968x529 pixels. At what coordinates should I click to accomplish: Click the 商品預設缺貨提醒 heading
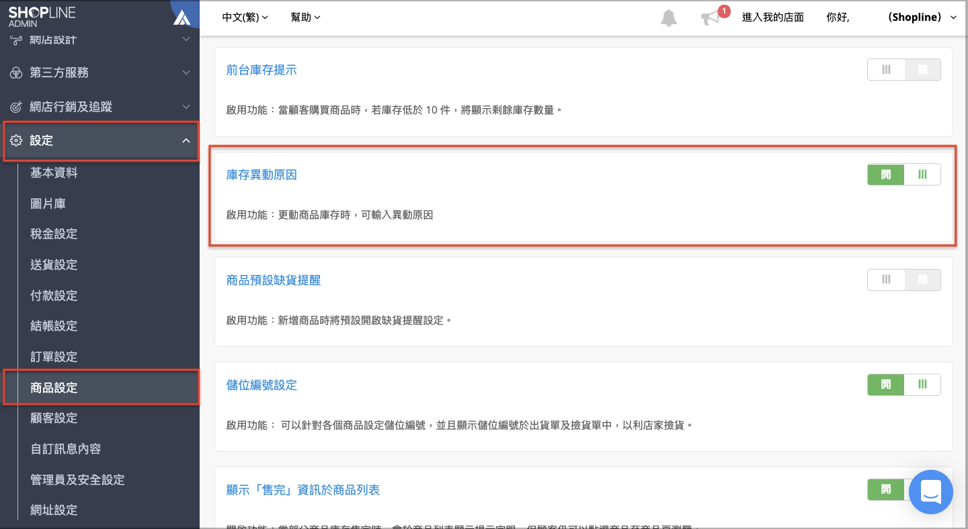click(x=274, y=280)
